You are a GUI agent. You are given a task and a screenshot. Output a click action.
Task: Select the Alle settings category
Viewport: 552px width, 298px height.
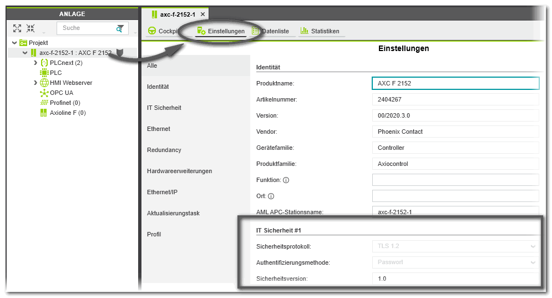196,65
